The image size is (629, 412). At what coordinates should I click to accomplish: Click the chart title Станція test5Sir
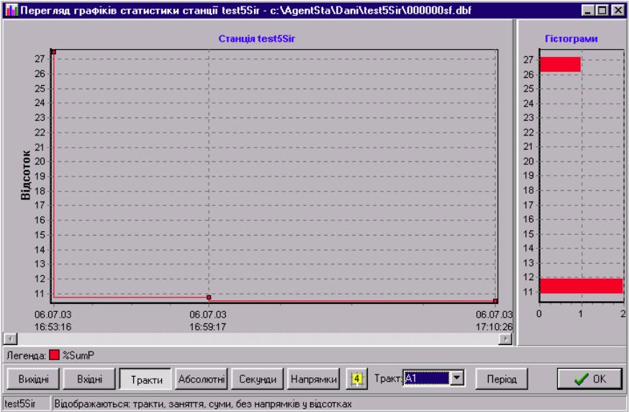click(x=257, y=39)
